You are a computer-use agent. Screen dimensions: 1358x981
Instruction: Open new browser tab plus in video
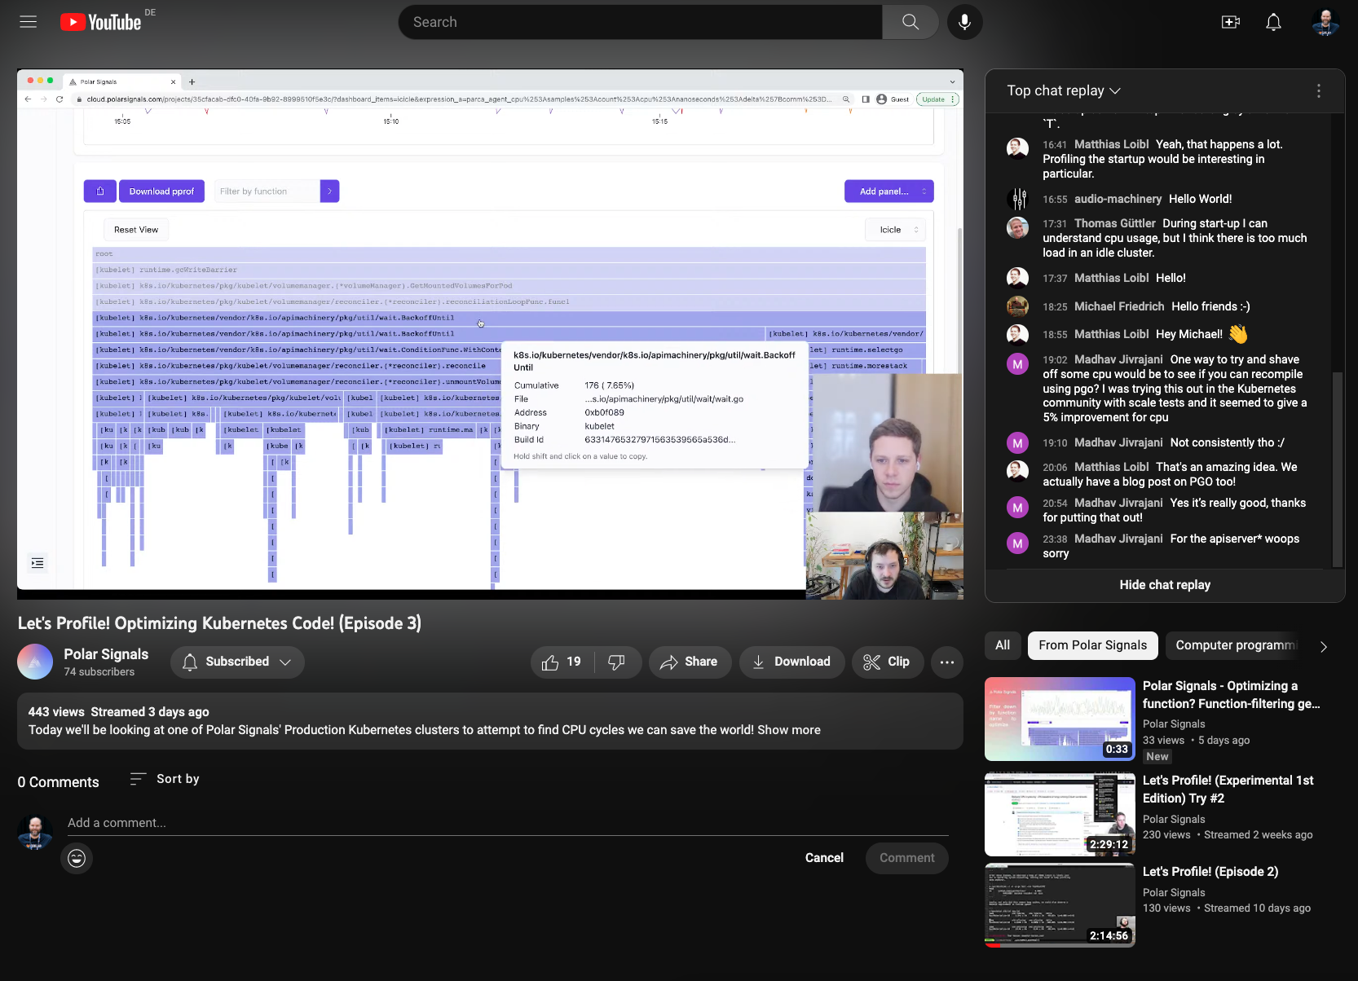click(x=192, y=81)
